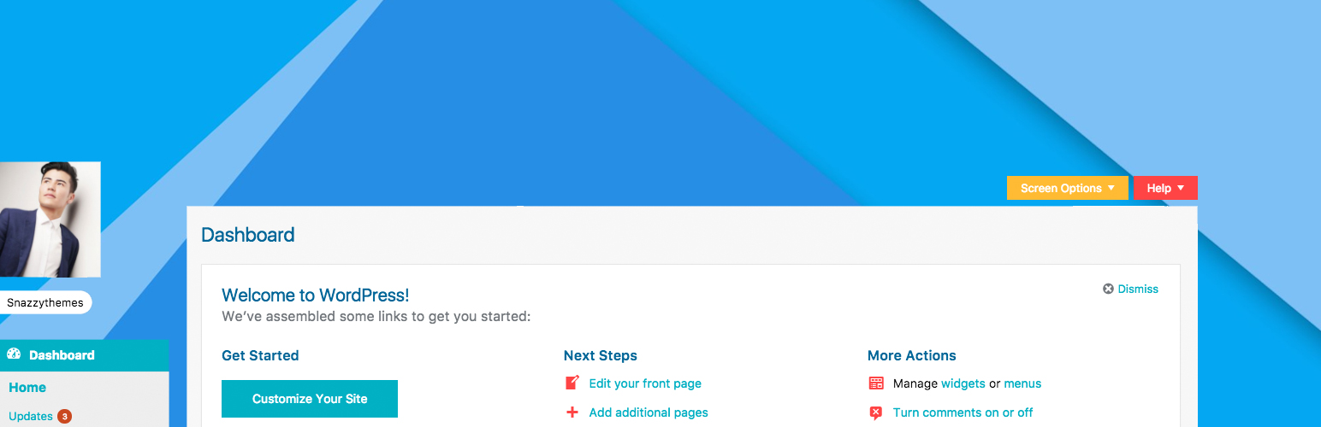Screen dimensions: 1321x427
Task: Click the Turn comments on or off link
Action: coord(963,412)
